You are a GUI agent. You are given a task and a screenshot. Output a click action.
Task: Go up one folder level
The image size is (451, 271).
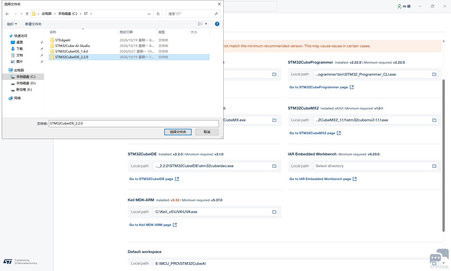27,14
